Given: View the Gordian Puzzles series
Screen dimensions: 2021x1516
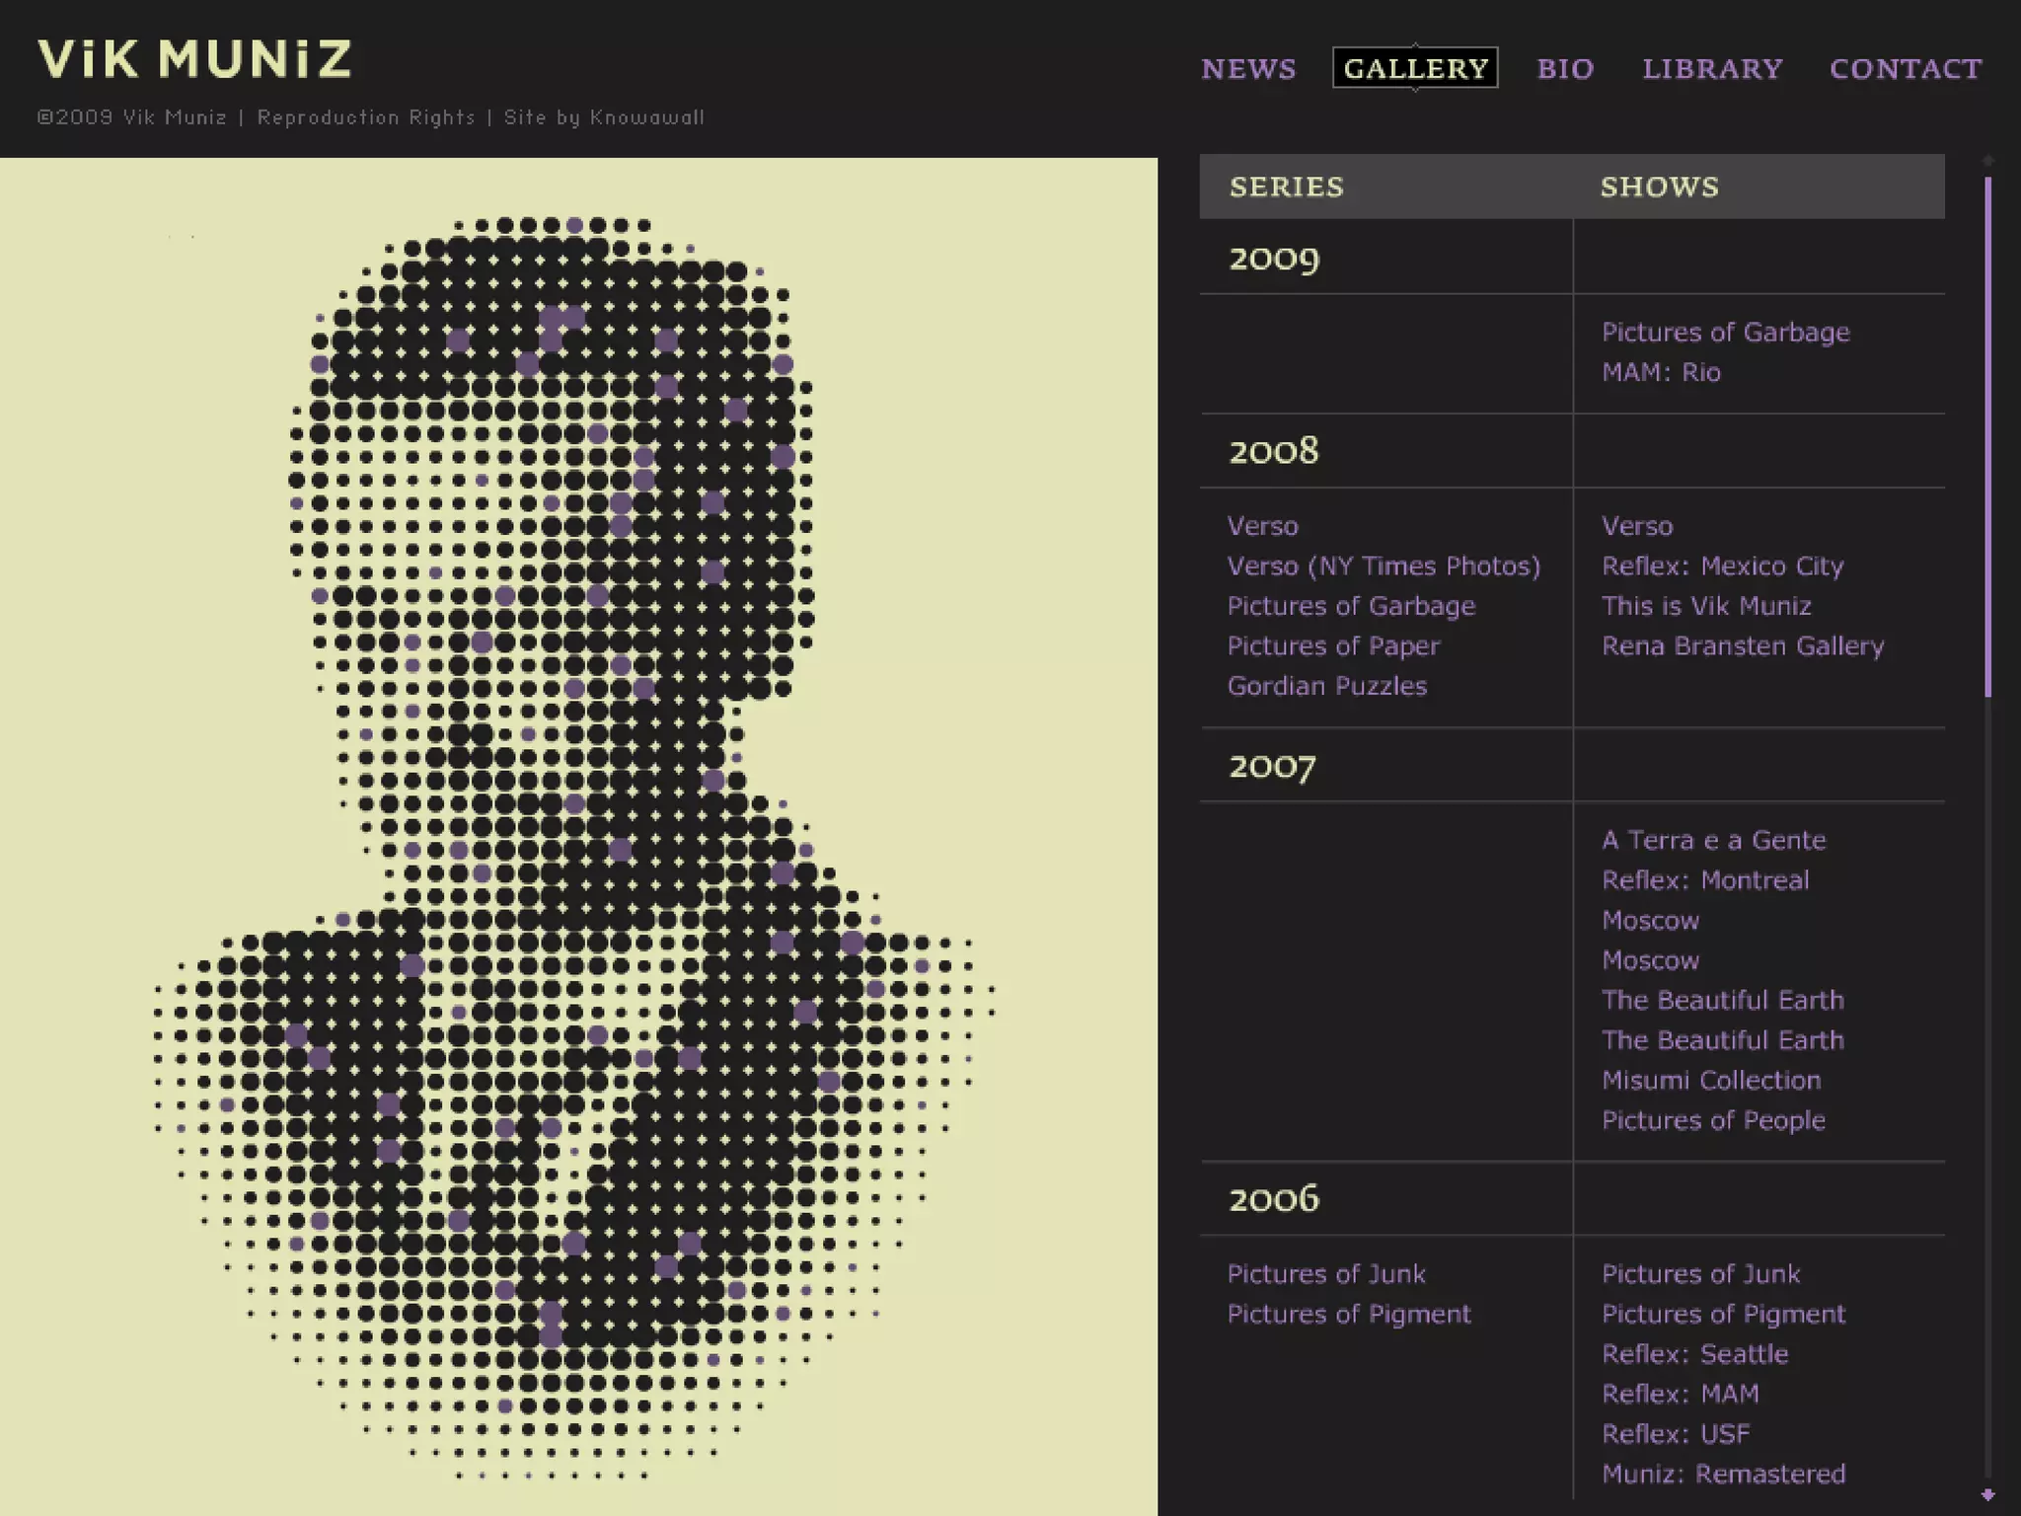Looking at the screenshot, I should click(x=1327, y=686).
